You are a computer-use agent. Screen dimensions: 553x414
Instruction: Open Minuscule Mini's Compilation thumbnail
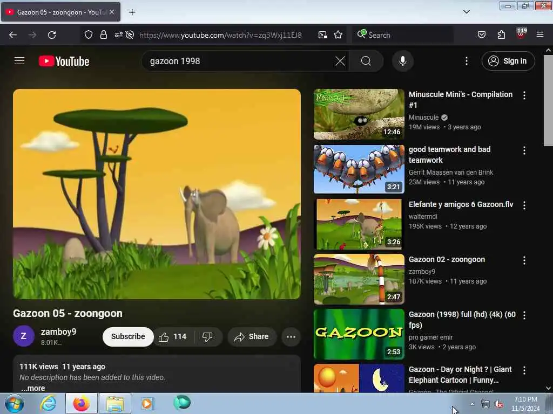(359, 114)
